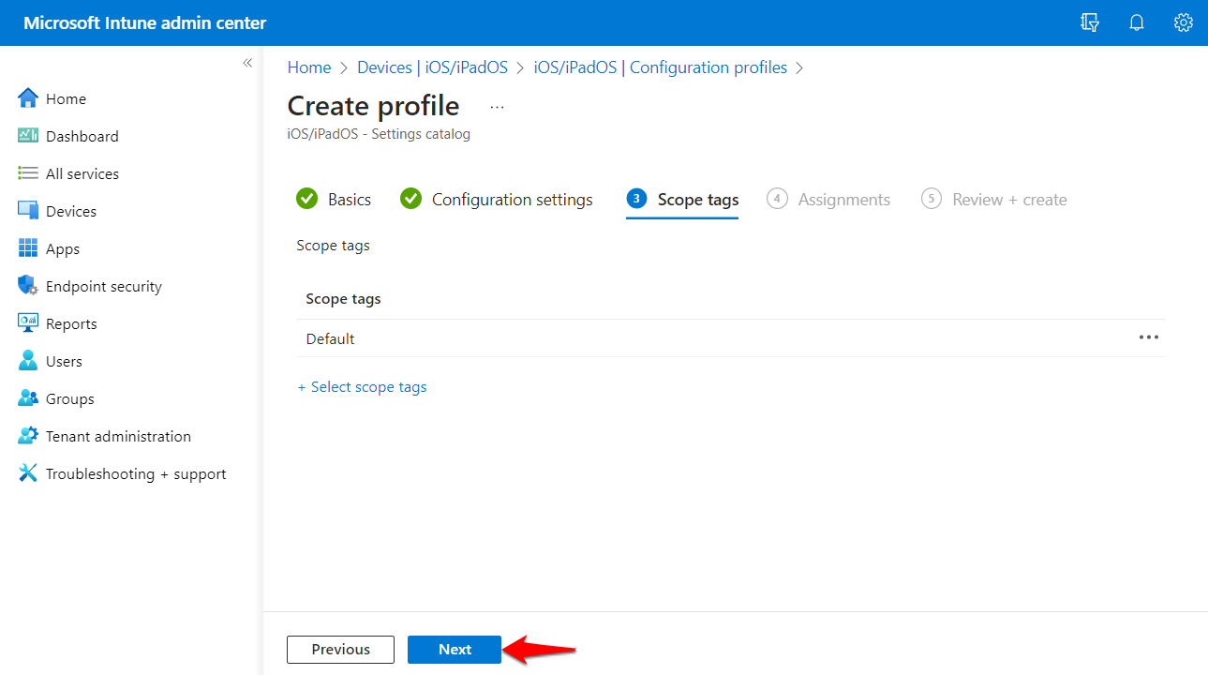Click the Dashboard chart icon
Image resolution: width=1208 pixels, height=675 pixels.
28,136
